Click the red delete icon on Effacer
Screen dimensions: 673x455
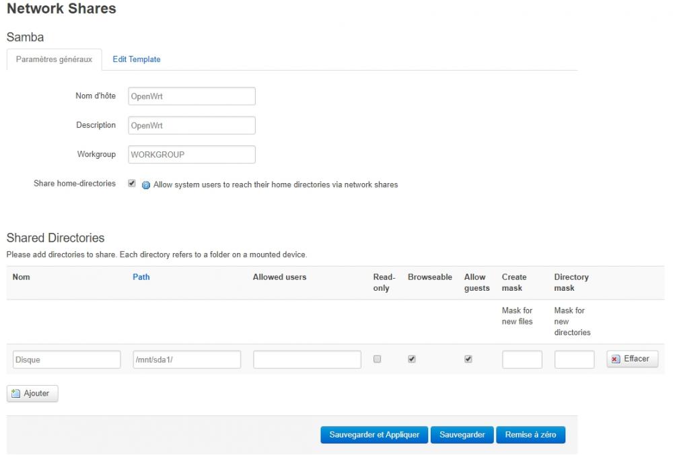pos(615,359)
